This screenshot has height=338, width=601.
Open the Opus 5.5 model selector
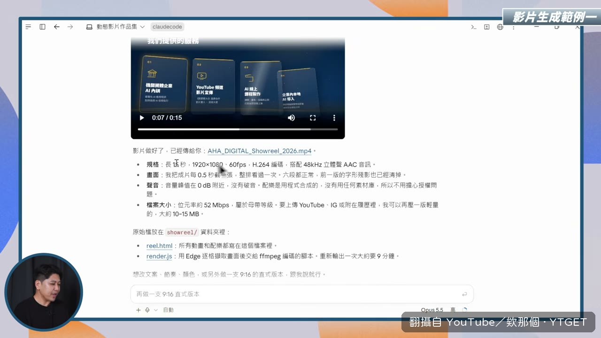pos(432,310)
